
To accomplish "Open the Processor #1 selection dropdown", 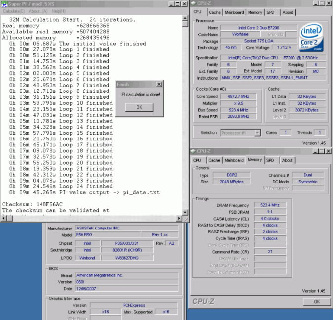I will point(241,133).
